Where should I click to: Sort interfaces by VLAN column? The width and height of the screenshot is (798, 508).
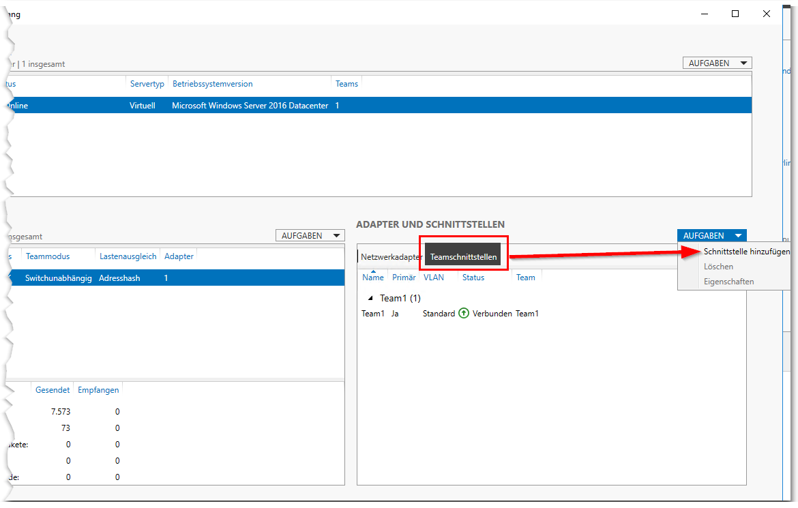(433, 278)
